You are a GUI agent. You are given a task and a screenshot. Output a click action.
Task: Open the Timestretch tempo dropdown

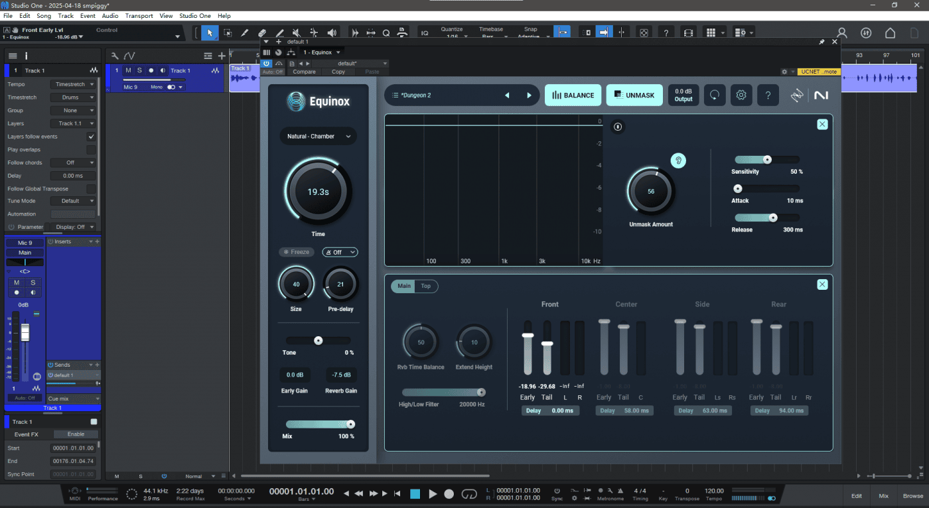(x=73, y=84)
